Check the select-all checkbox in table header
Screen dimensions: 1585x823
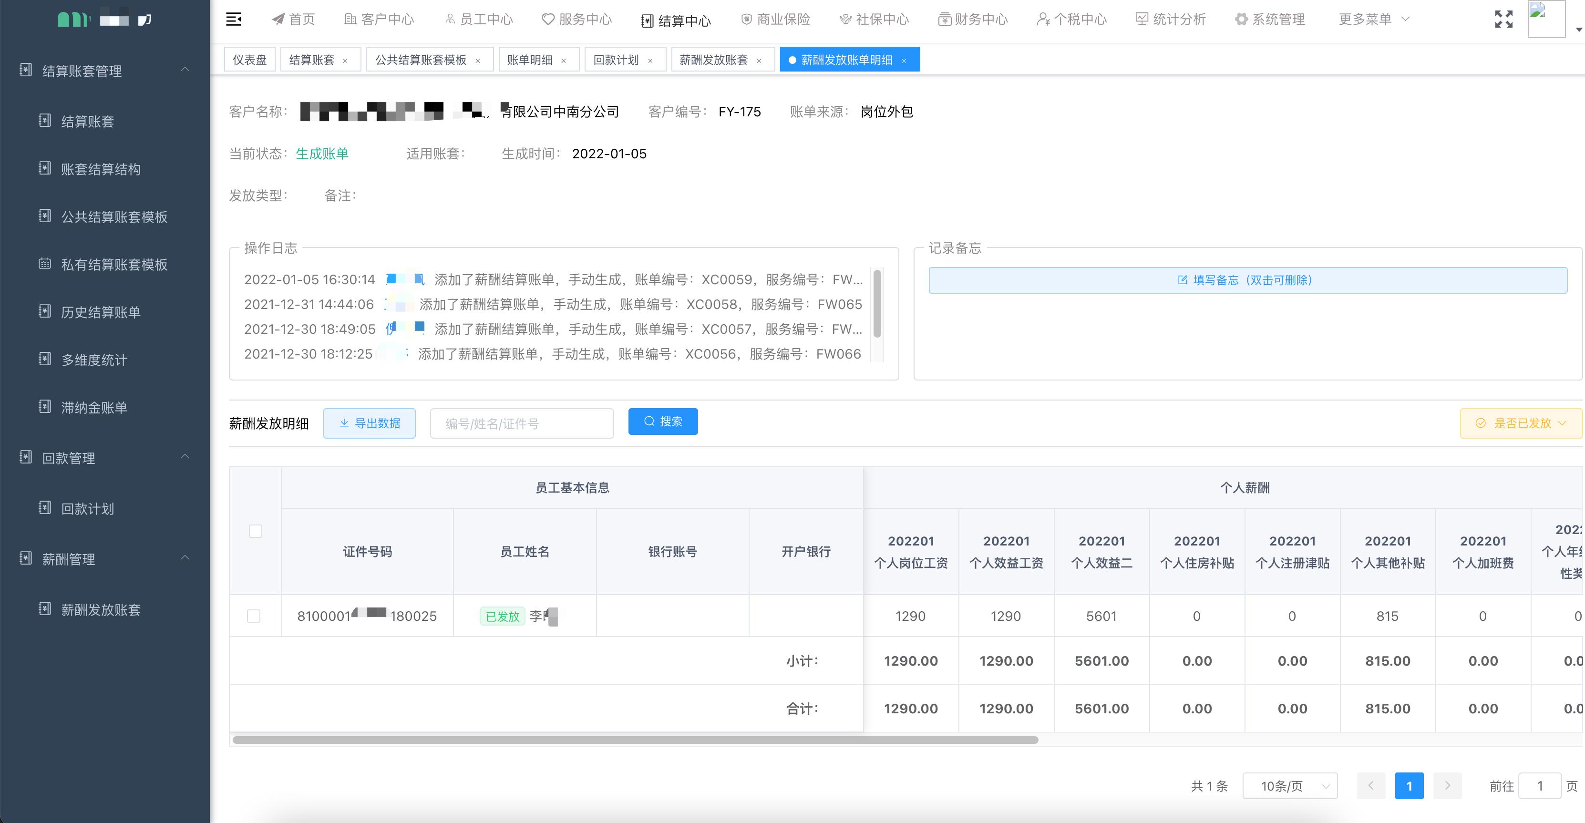256,531
